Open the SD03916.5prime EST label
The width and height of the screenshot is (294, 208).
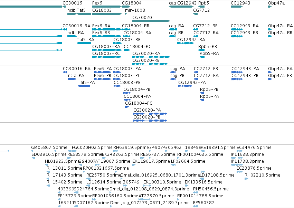(x=49, y=154)
